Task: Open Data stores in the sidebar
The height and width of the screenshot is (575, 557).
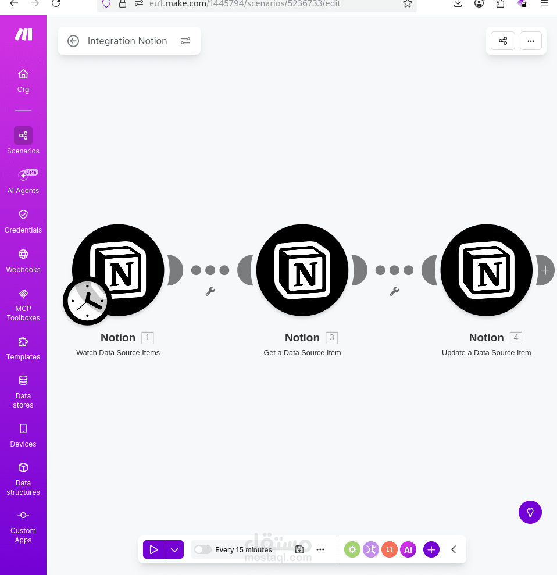Action: pyautogui.click(x=23, y=392)
